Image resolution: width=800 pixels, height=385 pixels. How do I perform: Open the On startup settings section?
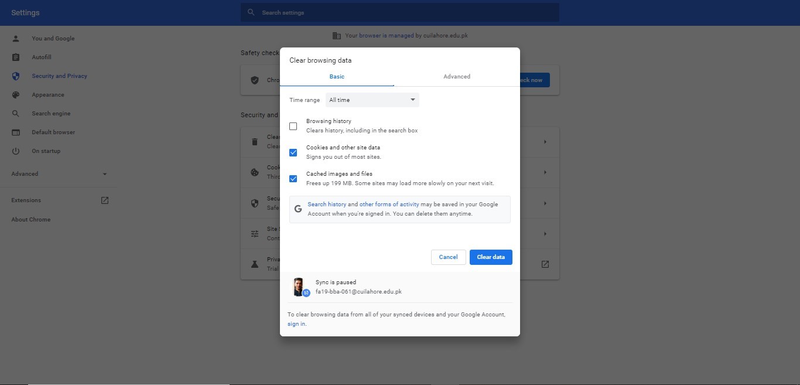pyautogui.click(x=46, y=151)
